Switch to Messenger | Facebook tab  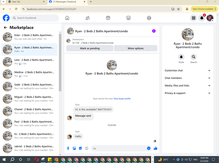coord(67,2)
